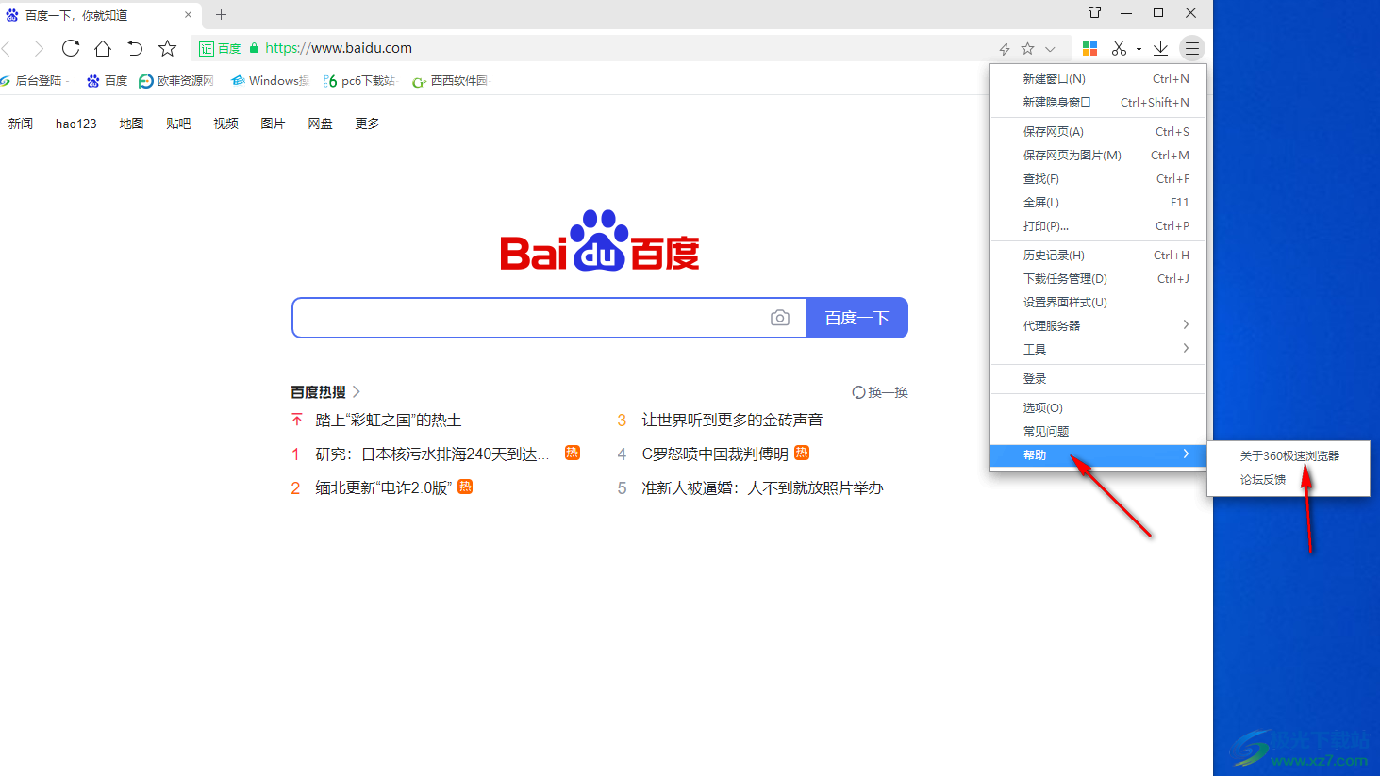Close the Baidu tab
This screenshot has width=1380, height=776.
click(188, 15)
